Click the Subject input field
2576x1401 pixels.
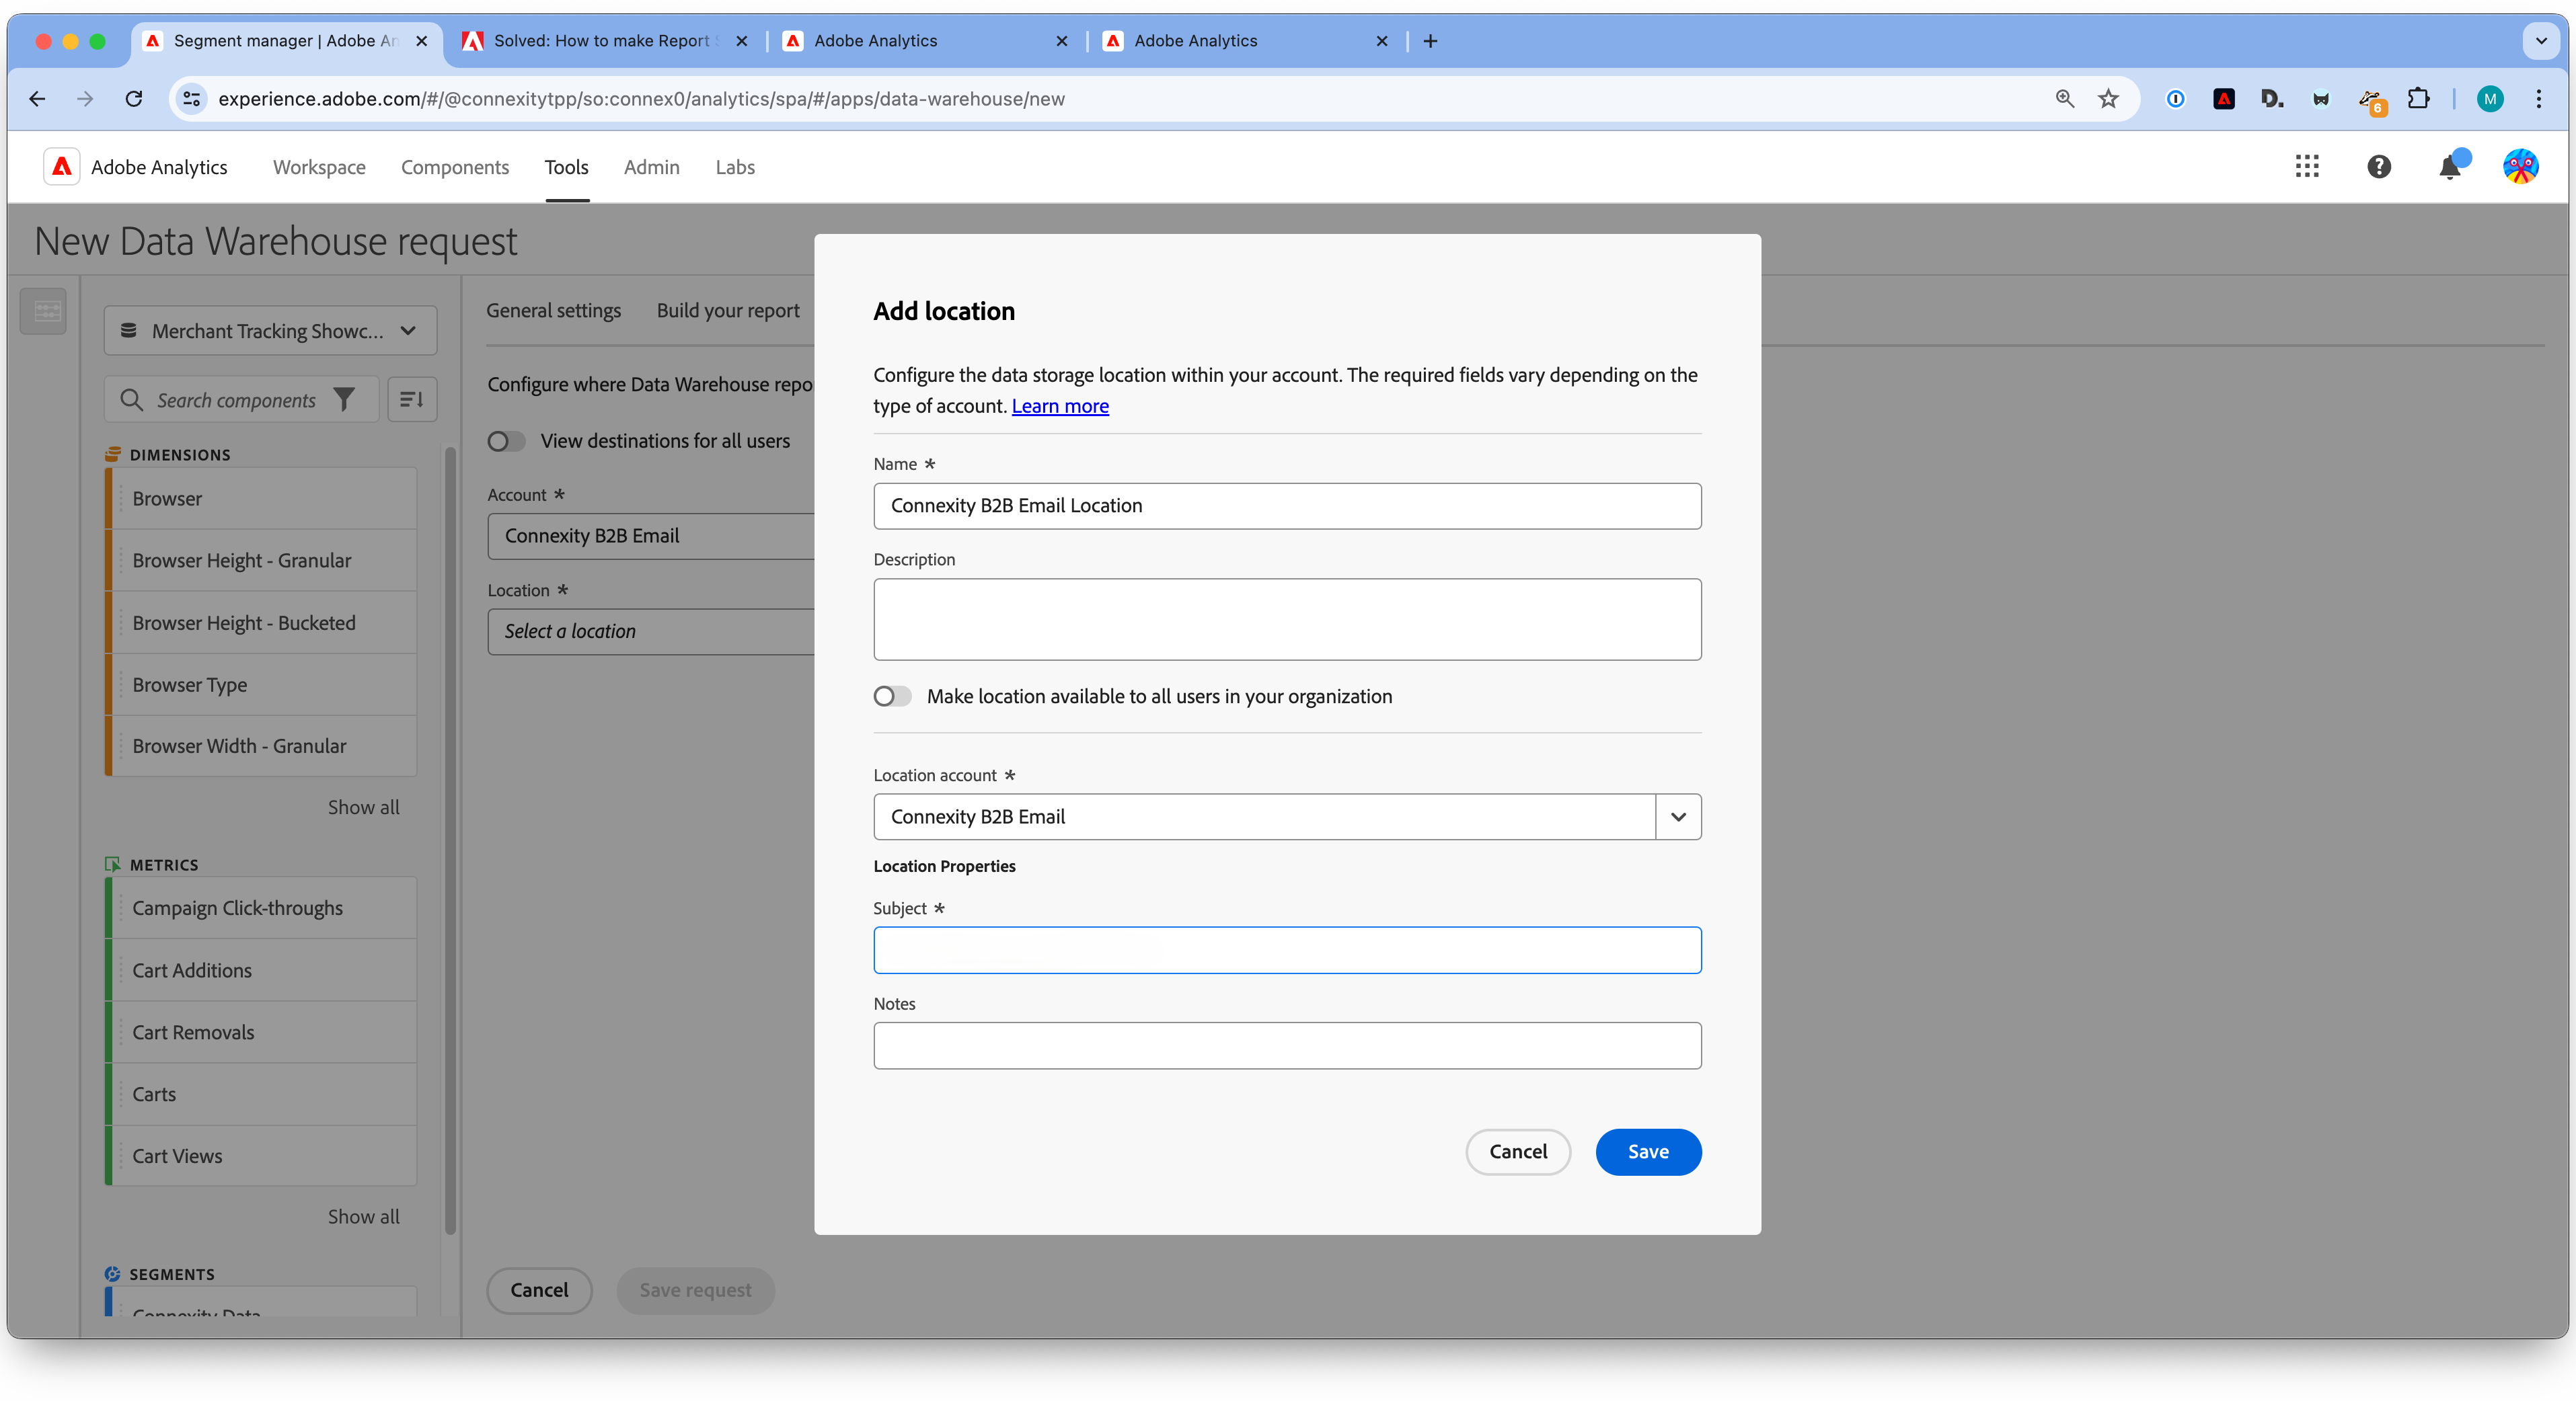tap(1287, 951)
